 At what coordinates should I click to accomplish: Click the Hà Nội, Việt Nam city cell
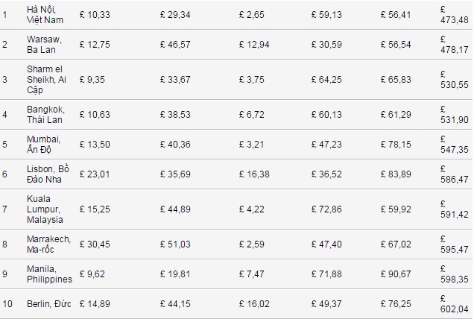click(42, 13)
